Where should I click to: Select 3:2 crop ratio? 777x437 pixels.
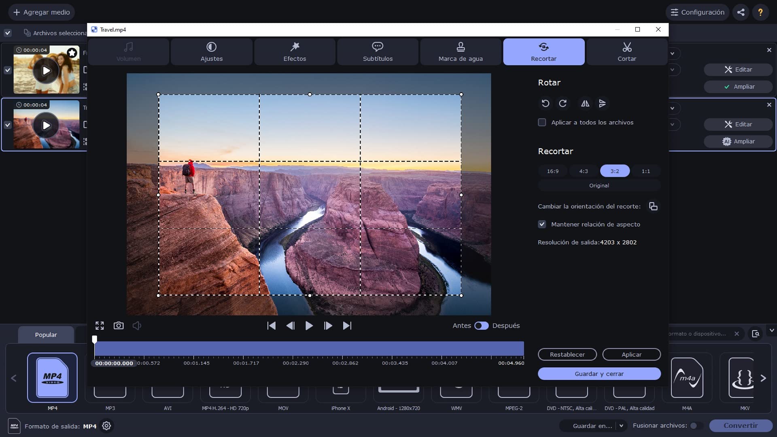(615, 171)
